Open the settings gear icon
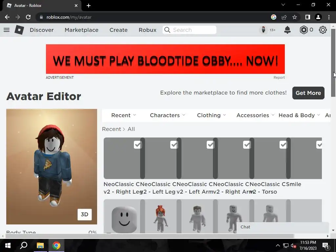 click(323, 30)
